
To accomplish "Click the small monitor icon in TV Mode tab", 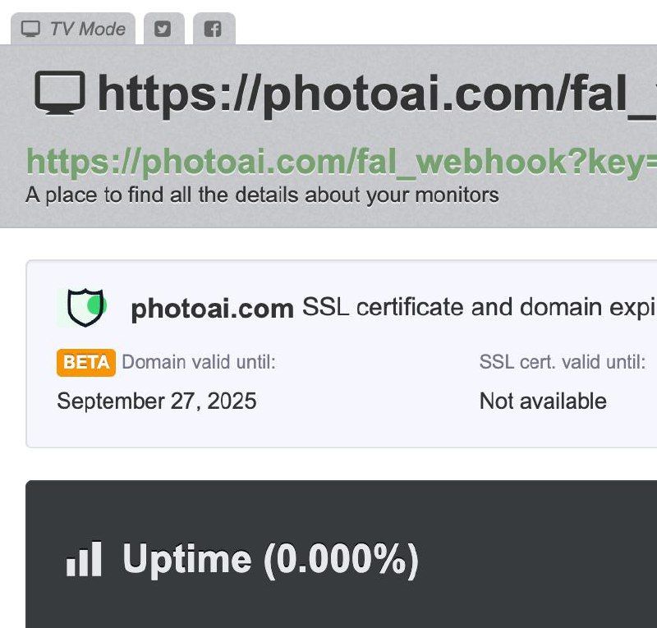I will tap(30, 29).
